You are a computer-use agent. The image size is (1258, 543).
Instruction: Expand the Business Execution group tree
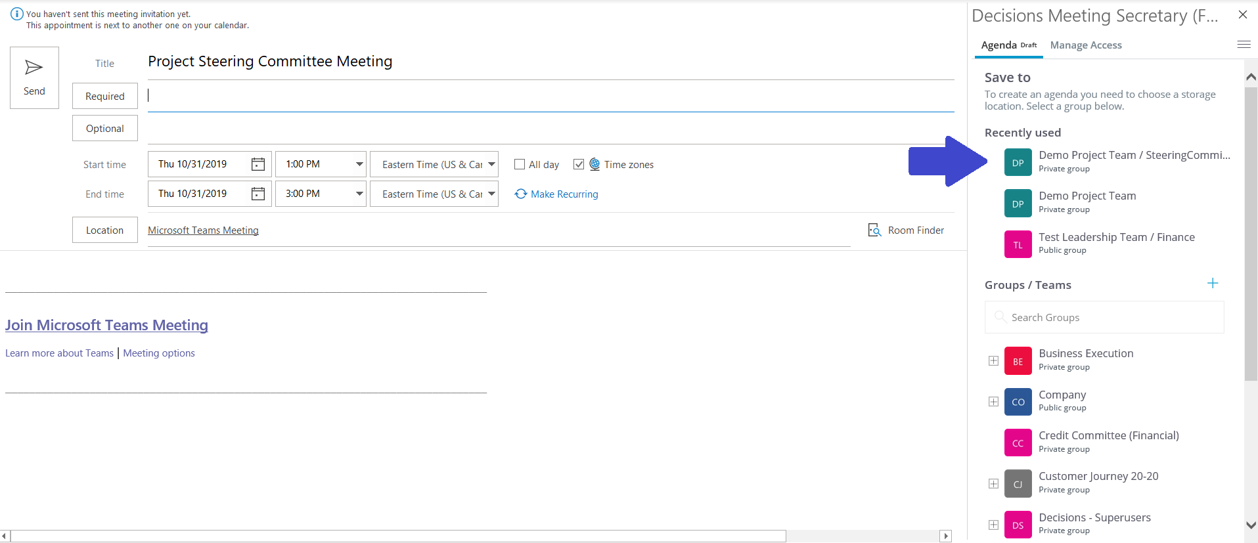coord(993,361)
